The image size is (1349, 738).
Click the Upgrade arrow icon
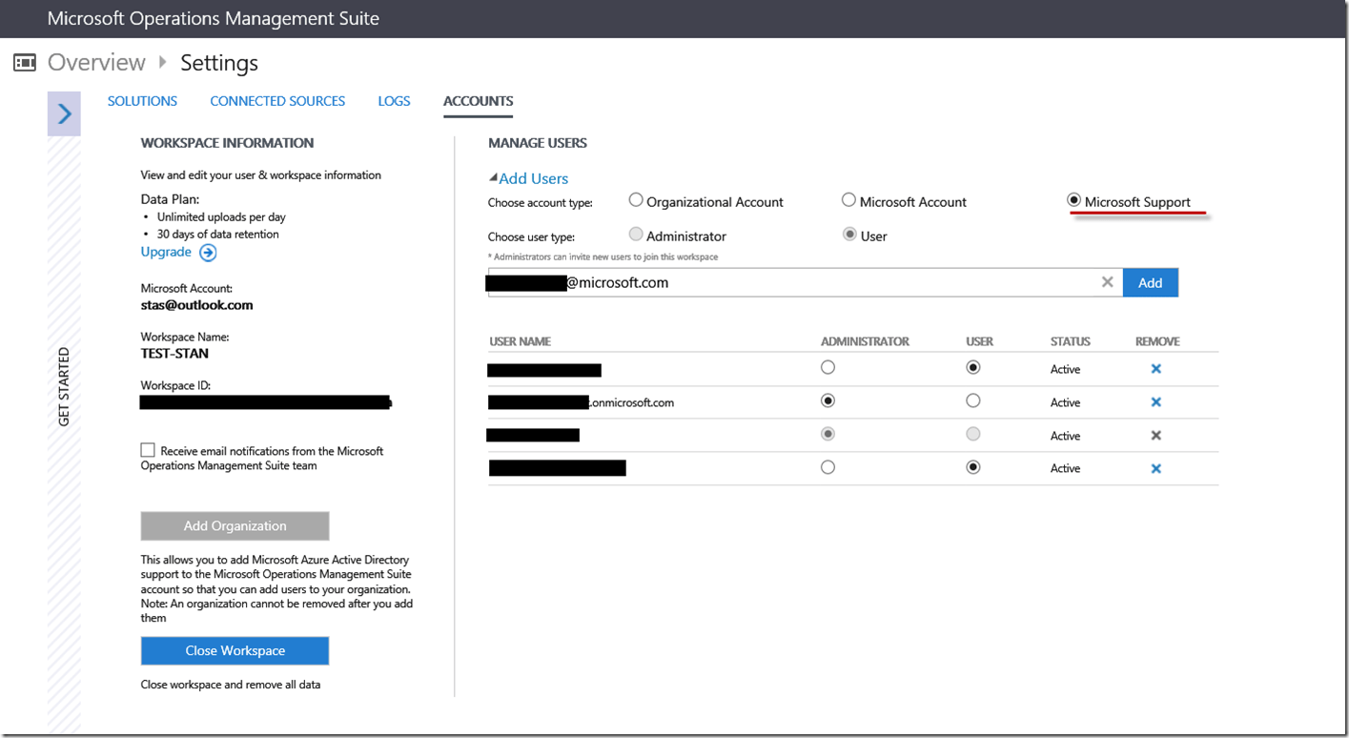click(x=208, y=253)
